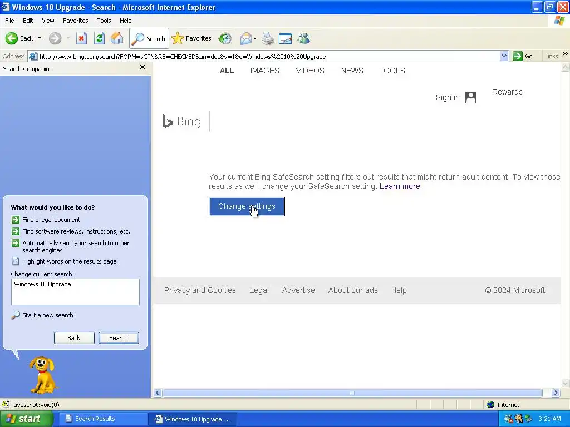
Task: Click the Sign in profile avatar icon
Action: tap(471, 97)
